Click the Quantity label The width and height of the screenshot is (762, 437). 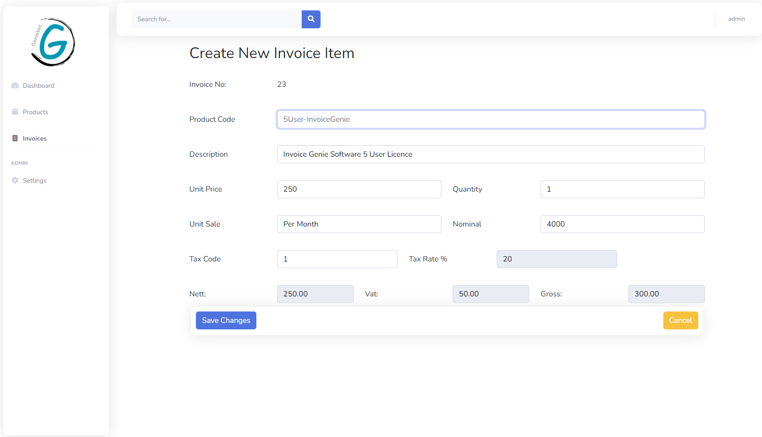pyautogui.click(x=467, y=189)
